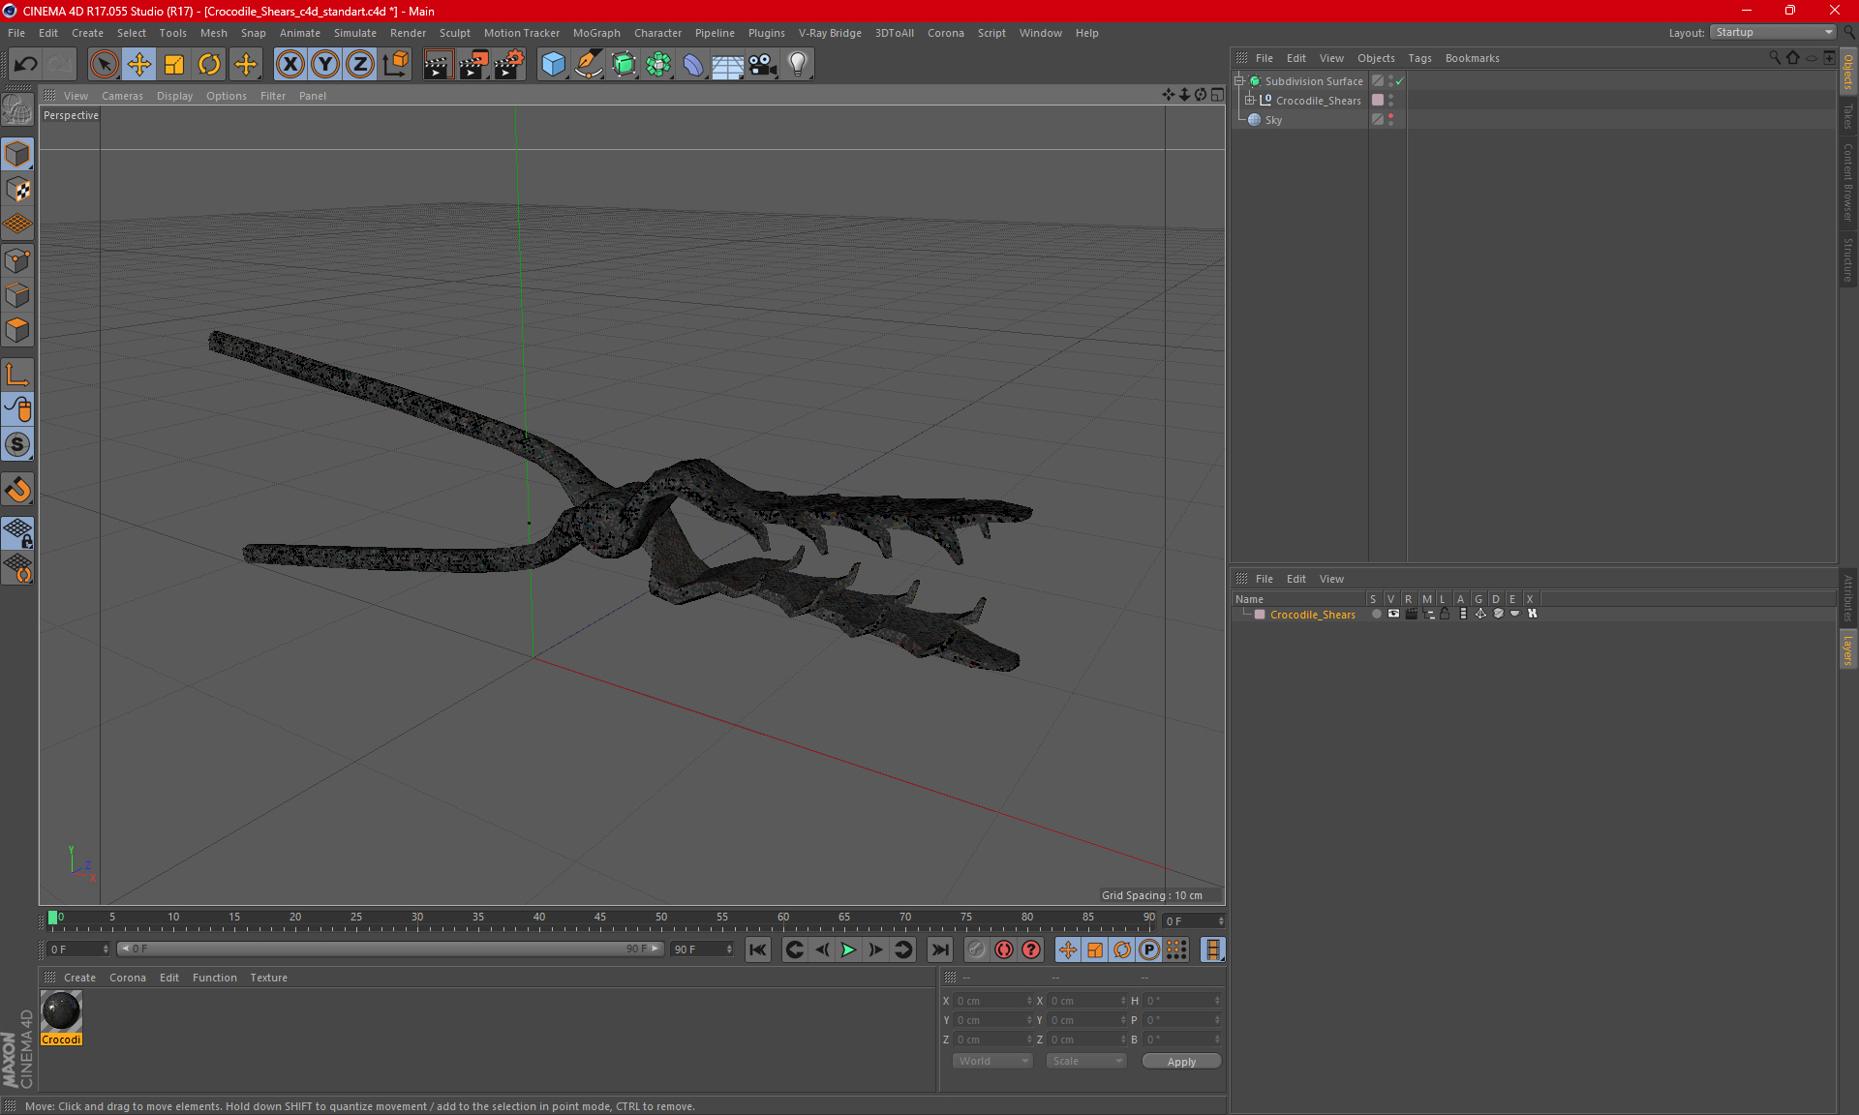The width and height of the screenshot is (1859, 1115).
Task: Expand the Crocodile_Shears object
Action: (x=1249, y=101)
